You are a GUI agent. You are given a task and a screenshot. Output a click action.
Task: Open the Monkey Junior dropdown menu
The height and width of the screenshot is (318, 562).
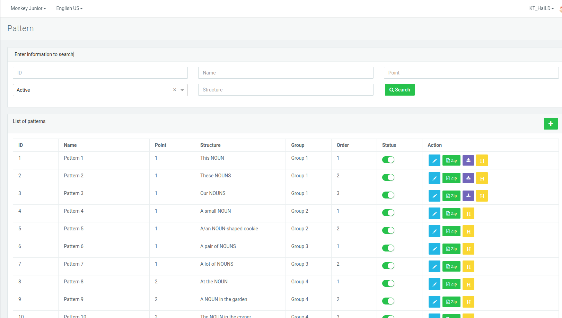[x=28, y=8]
